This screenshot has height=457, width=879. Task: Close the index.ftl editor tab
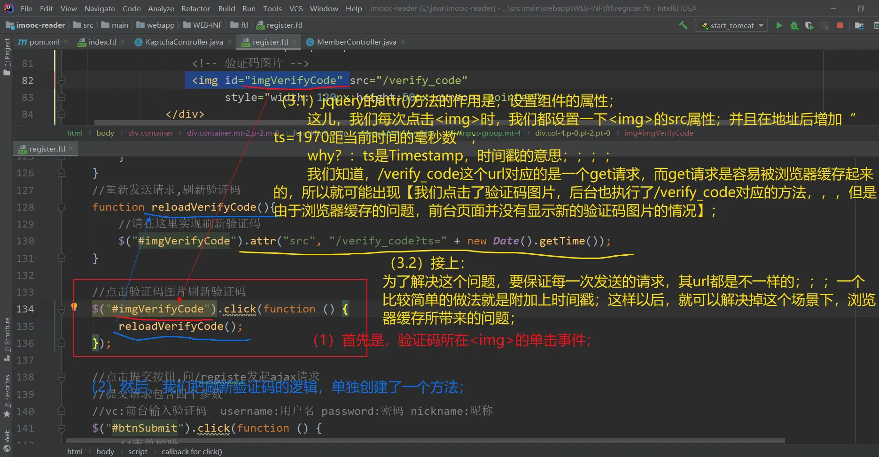click(x=123, y=42)
